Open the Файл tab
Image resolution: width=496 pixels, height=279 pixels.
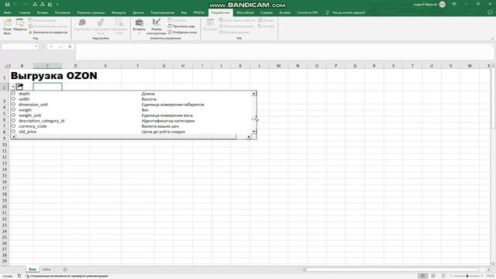click(x=8, y=12)
